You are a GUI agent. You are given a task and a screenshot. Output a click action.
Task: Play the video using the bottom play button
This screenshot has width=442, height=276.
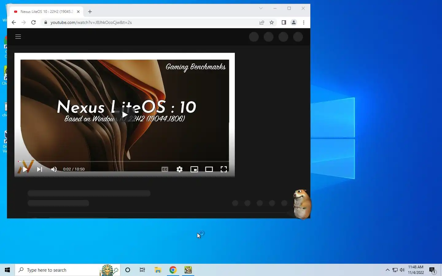coord(25,169)
